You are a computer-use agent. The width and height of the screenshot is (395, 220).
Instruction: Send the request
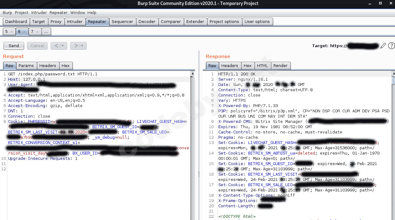[x=14, y=46]
